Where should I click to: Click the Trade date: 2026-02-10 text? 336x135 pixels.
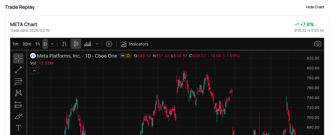pos(30,31)
